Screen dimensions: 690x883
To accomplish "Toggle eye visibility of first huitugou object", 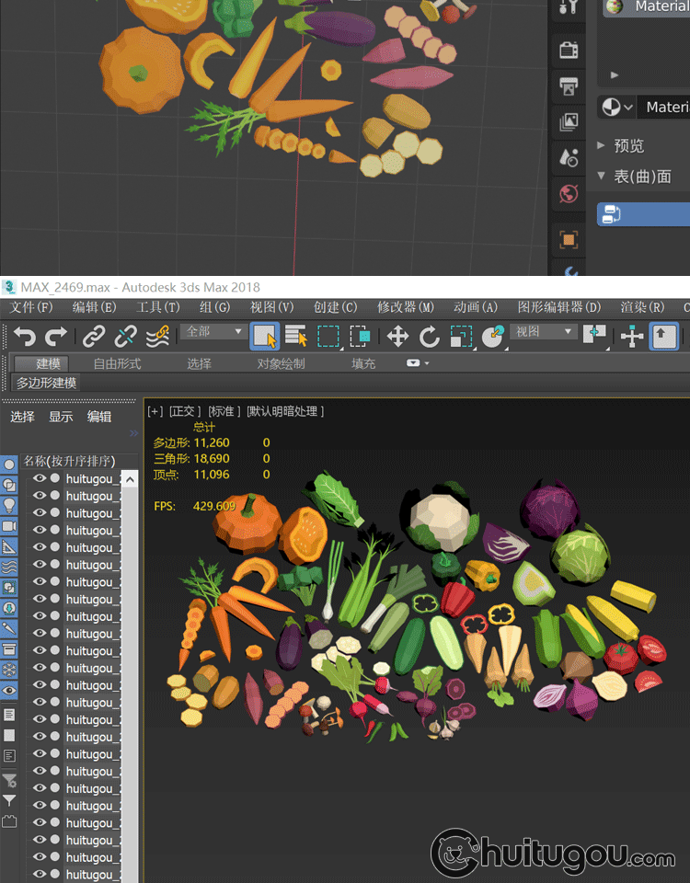I will [40, 478].
